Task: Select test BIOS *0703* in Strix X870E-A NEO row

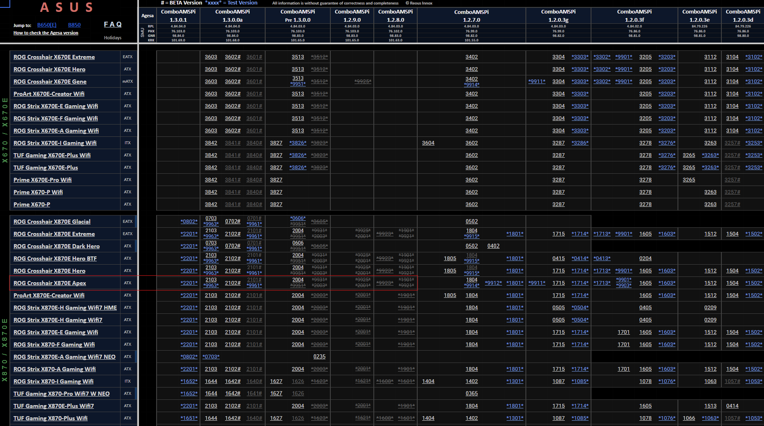Action: coord(211,357)
